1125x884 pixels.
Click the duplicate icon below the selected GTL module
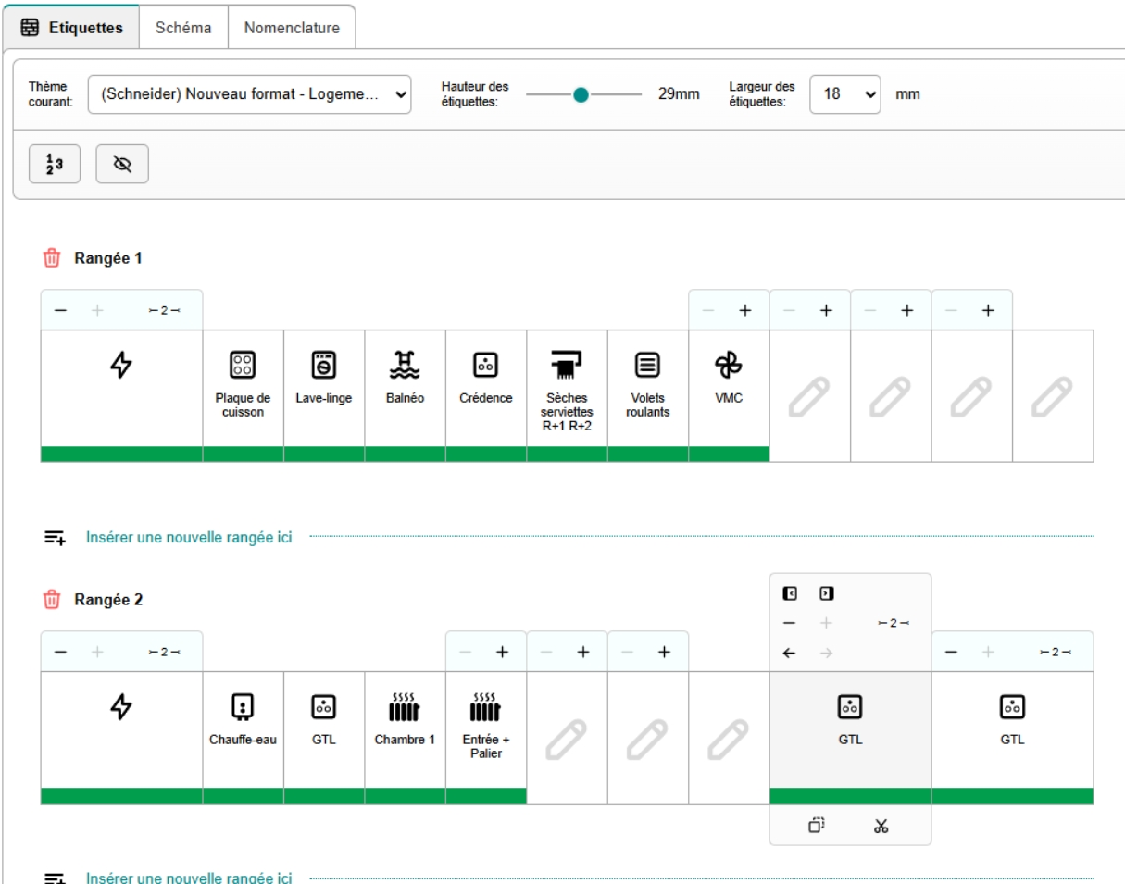point(816,825)
